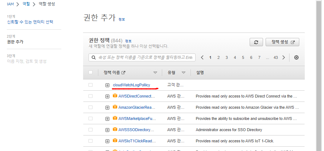
Task: Jump to page 2 of policies
Action: coord(218,57)
